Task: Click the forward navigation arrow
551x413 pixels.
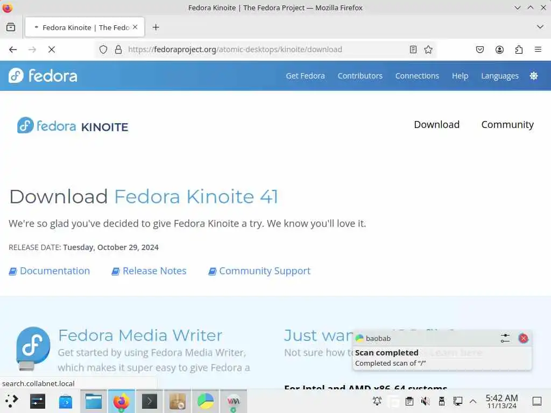Action: (32, 49)
